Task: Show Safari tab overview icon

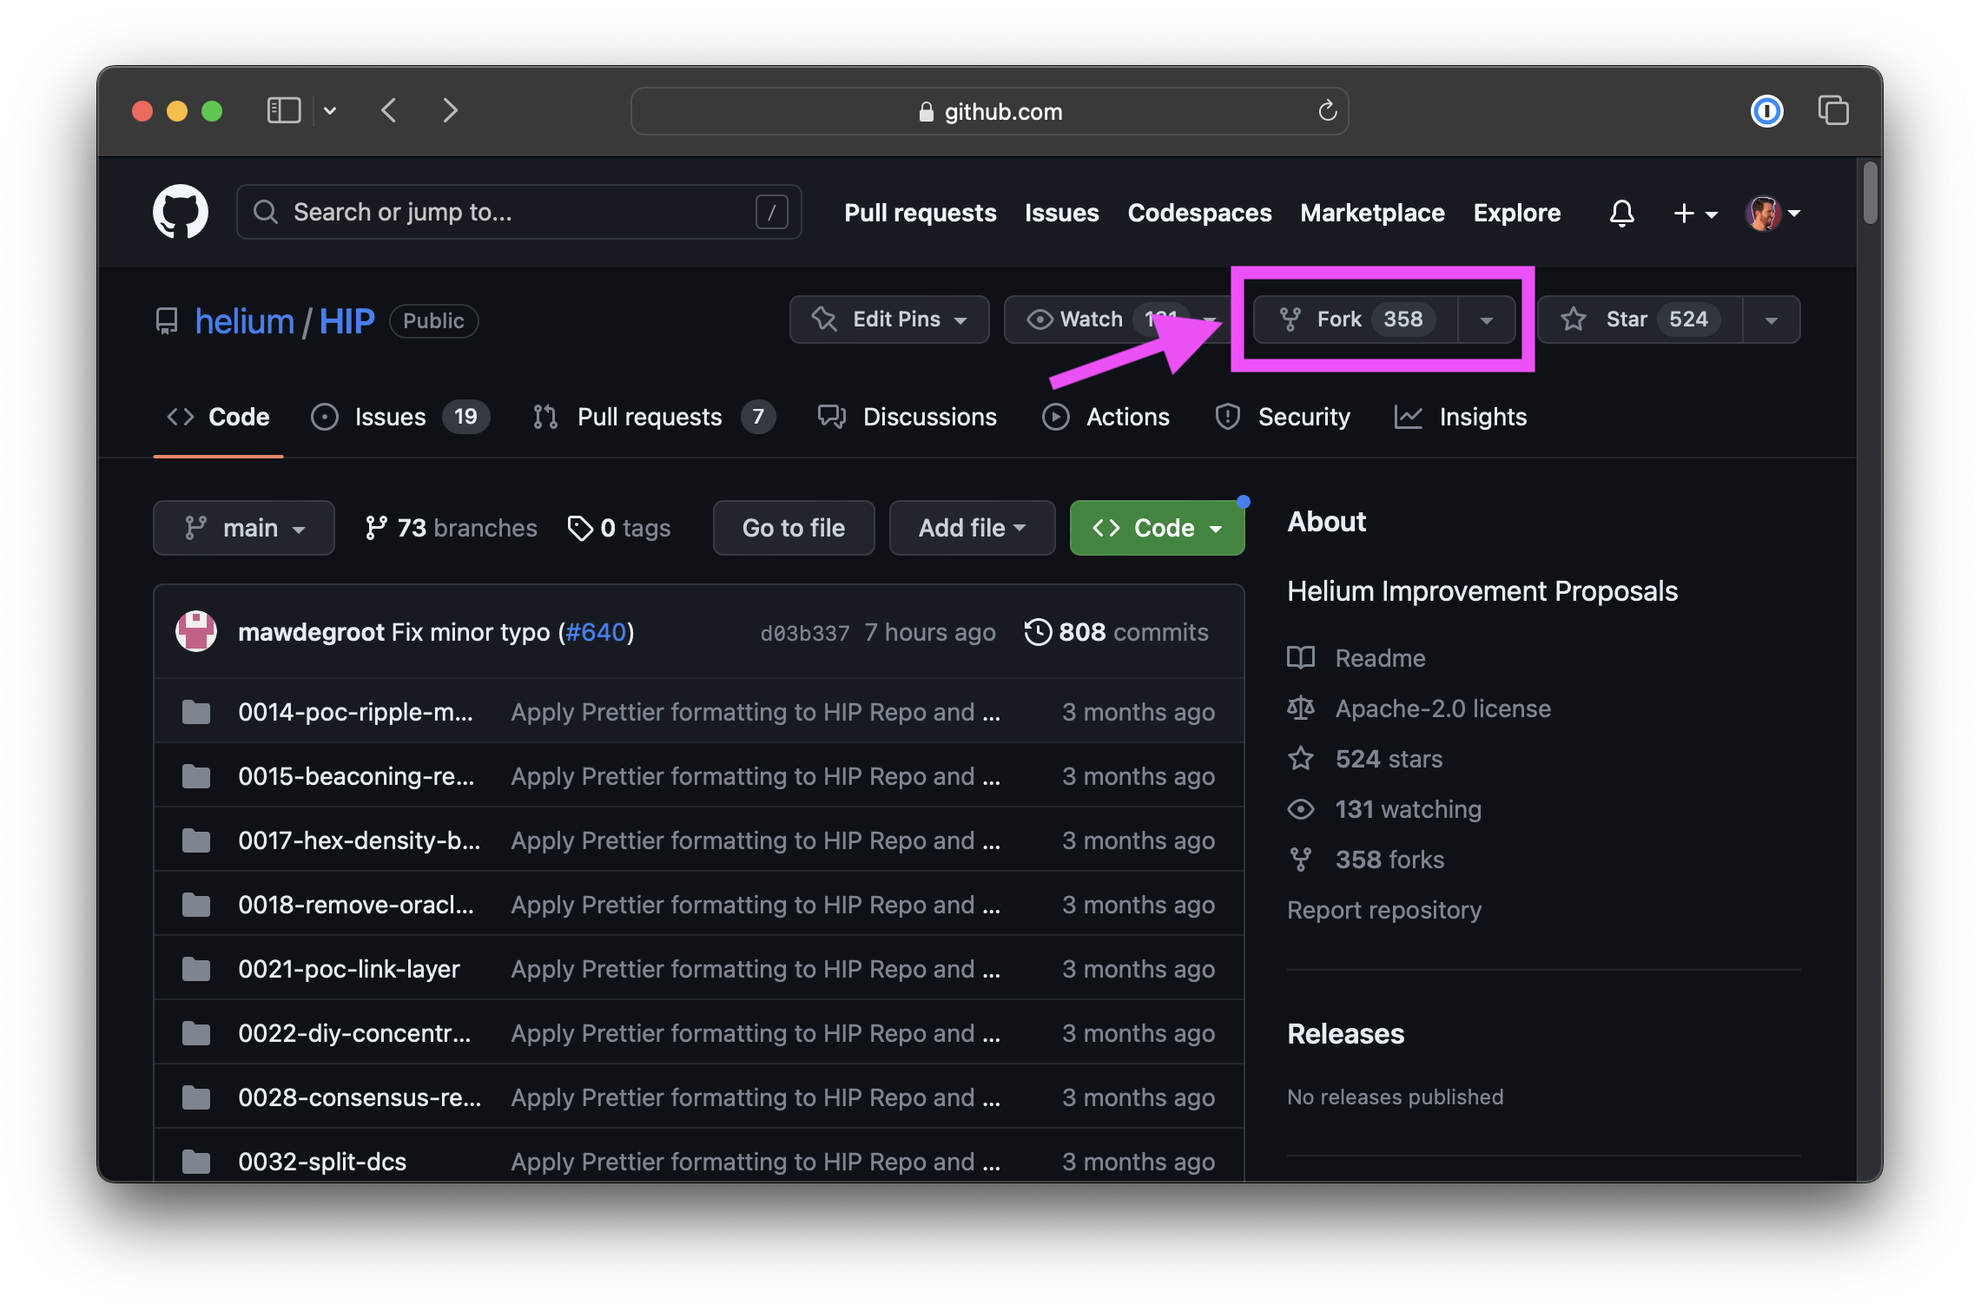Action: 1833,111
